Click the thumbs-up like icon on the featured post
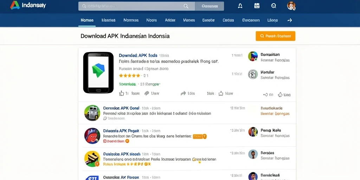Image resolution: width=360 pixels, height=180 pixels. [121, 93]
